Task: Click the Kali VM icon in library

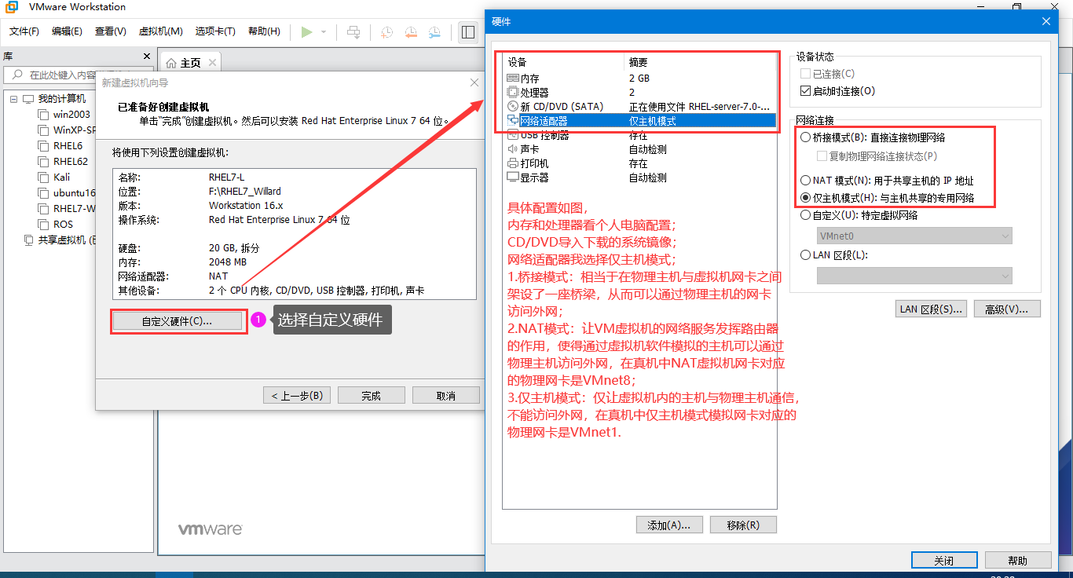Action: coord(43,177)
